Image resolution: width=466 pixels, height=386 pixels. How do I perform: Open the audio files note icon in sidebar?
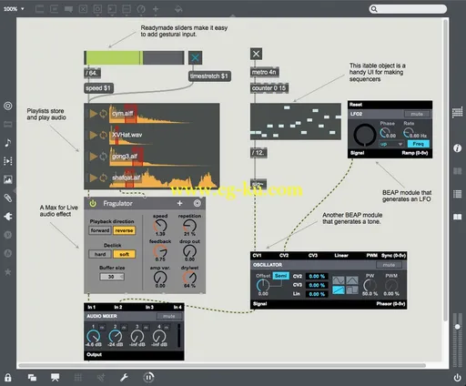pyautogui.click(x=8, y=142)
